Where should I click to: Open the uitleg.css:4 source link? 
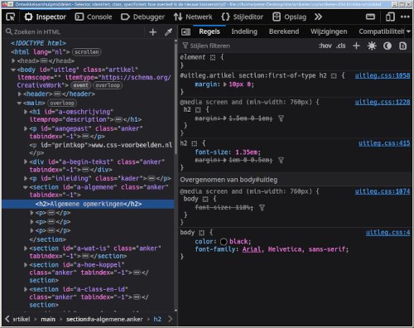(388, 233)
